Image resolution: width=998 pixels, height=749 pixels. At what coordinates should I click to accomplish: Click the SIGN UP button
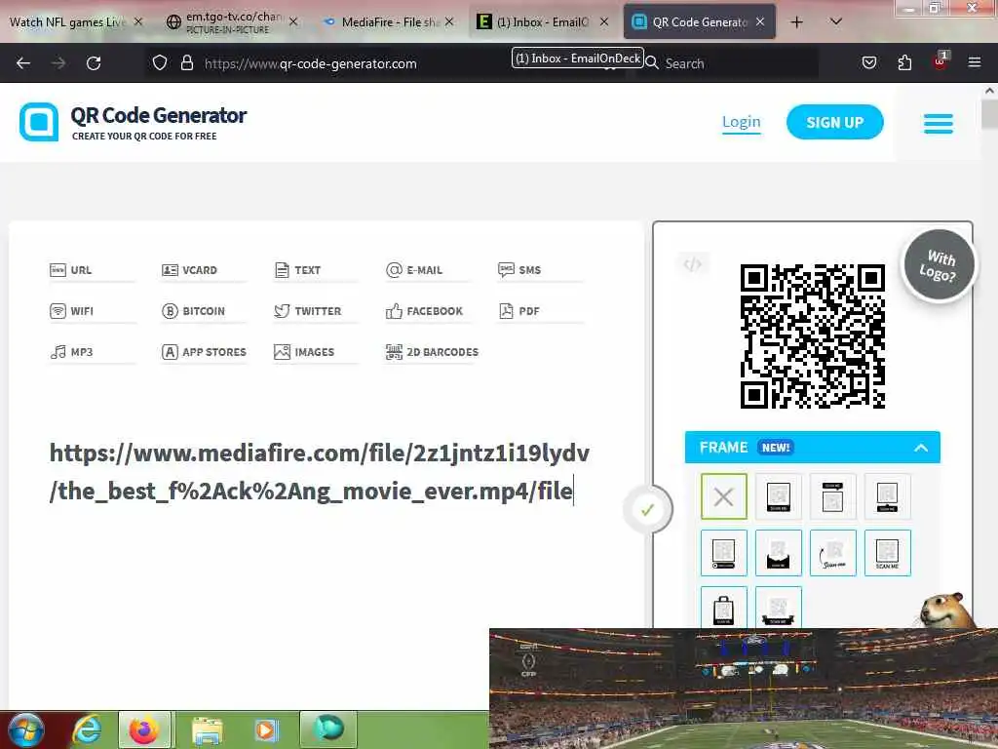point(834,122)
